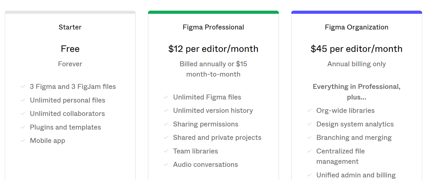The height and width of the screenshot is (180, 430).
Task: Click the checkmark next to Audio conversations
Action: pyautogui.click(x=166, y=165)
